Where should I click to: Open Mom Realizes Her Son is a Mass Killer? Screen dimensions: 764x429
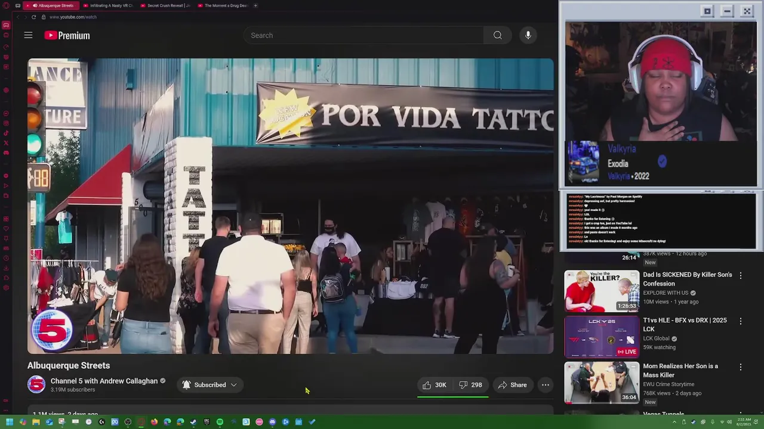click(x=680, y=371)
